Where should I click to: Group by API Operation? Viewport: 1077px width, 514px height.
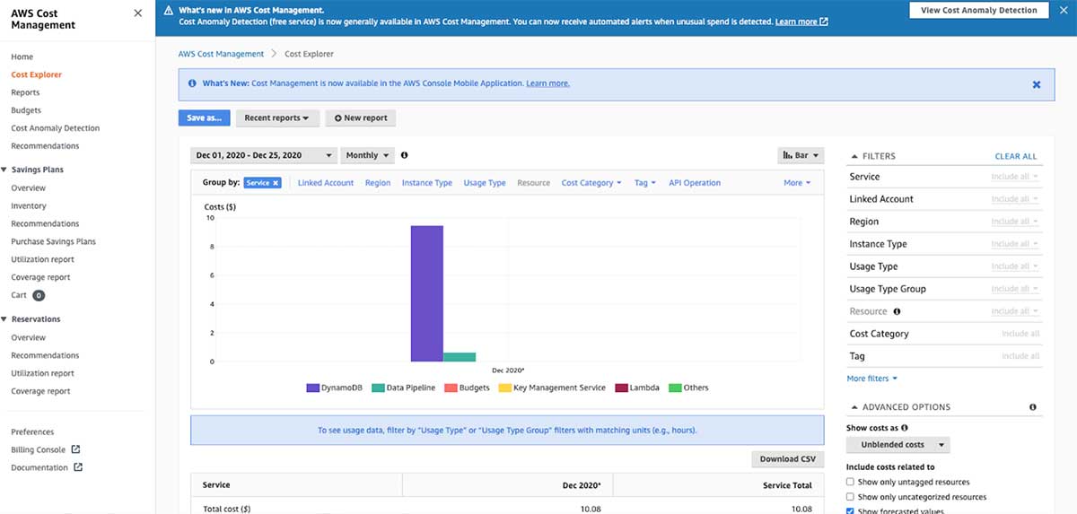pos(695,183)
